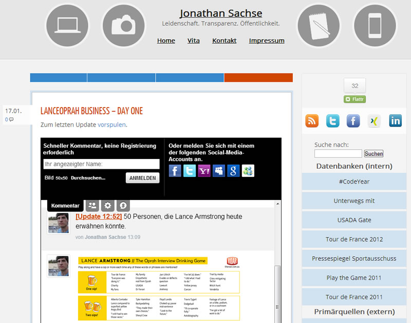Click the camera circle icon in header
This screenshot has height=323, width=411.
(x=123, y=25)
